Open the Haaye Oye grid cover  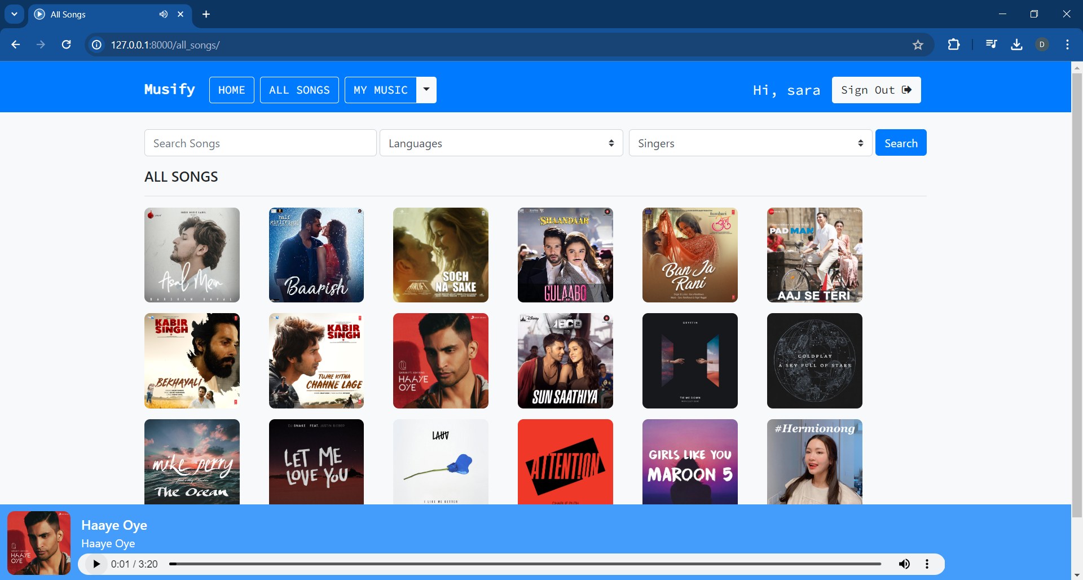pyautogui.click(x=441, y=361)
